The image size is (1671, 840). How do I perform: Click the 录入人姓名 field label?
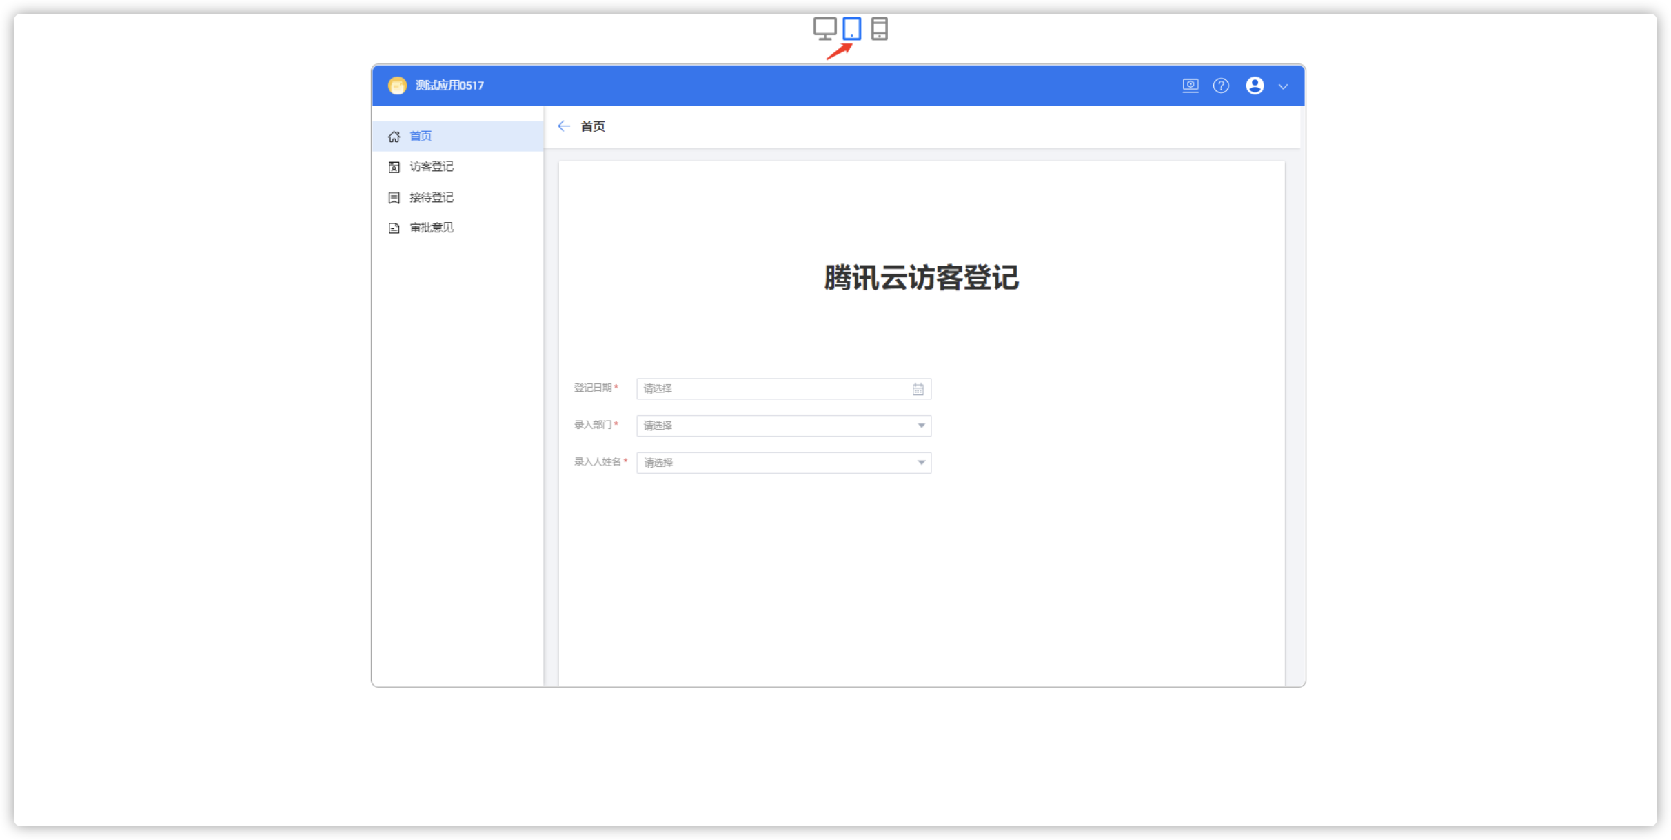[x=598, y=462]
